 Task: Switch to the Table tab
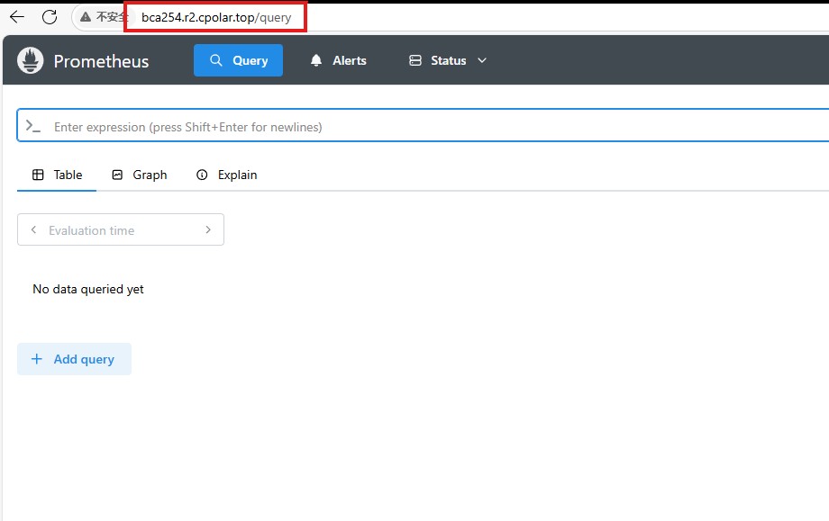point(58,175)
